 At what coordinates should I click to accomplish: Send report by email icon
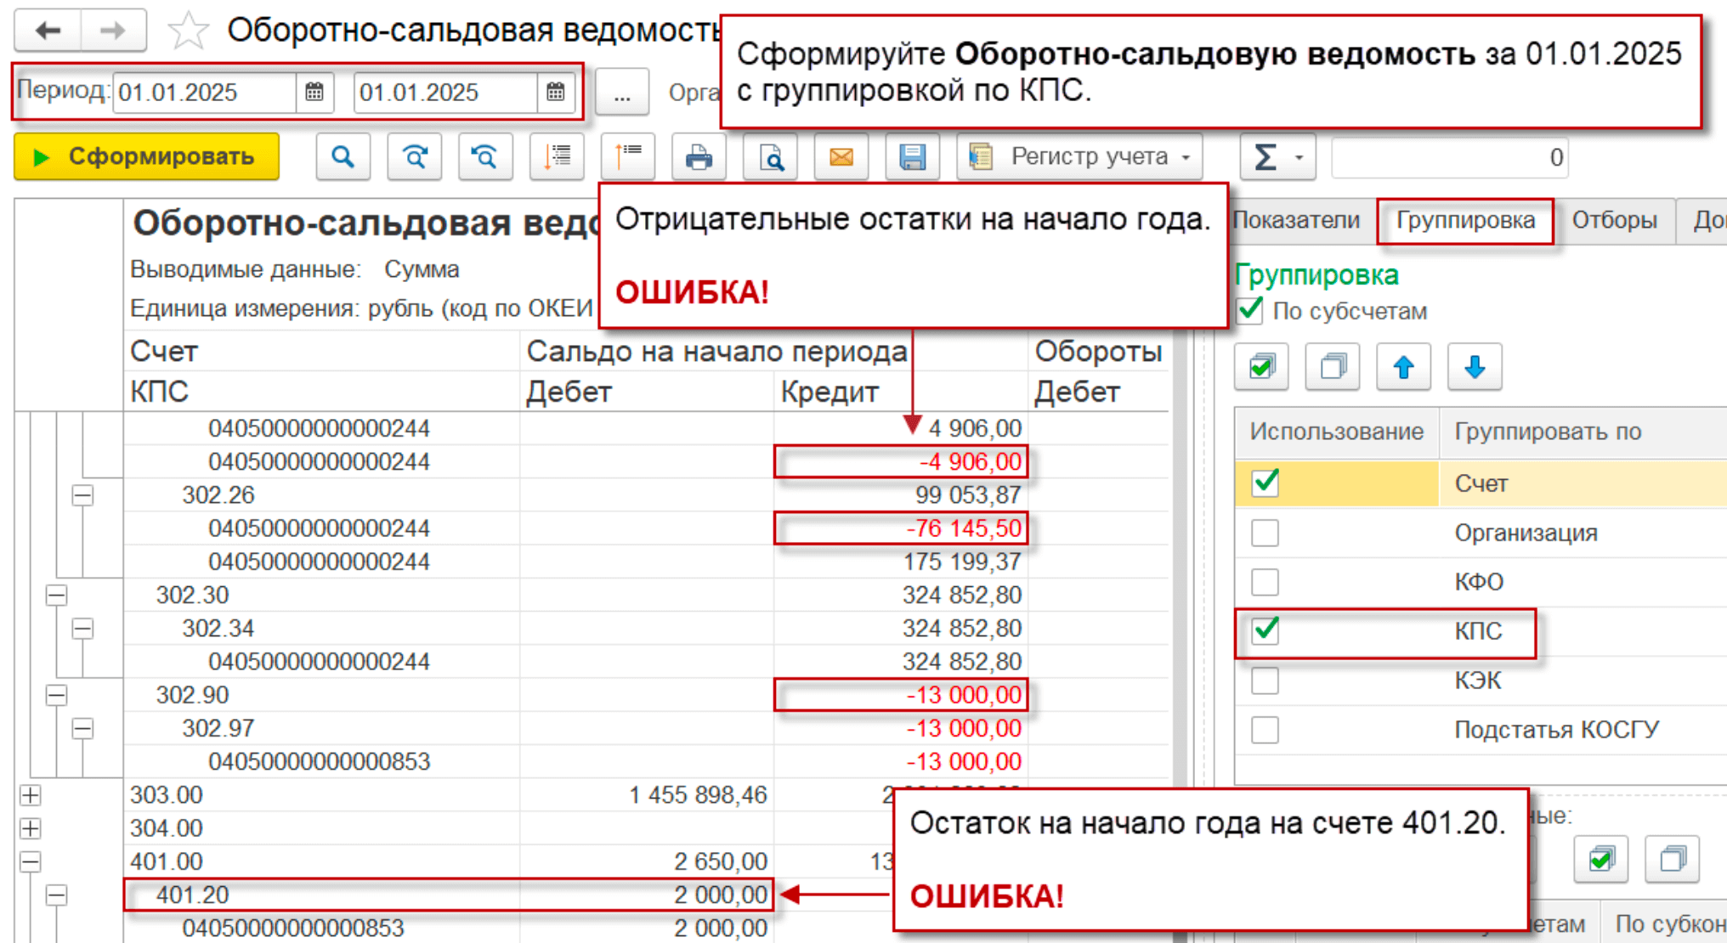[841, 157]
